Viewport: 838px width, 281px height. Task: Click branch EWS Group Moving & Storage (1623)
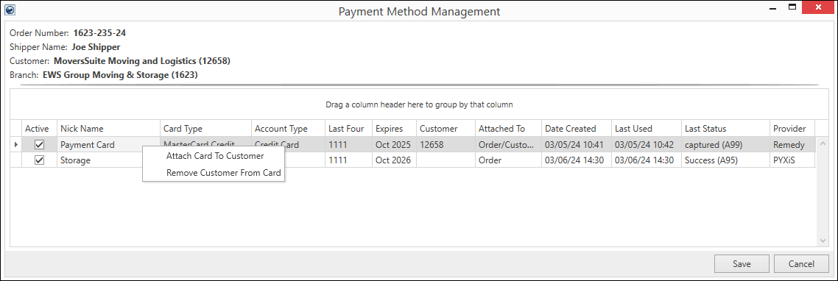coord(120,75)
